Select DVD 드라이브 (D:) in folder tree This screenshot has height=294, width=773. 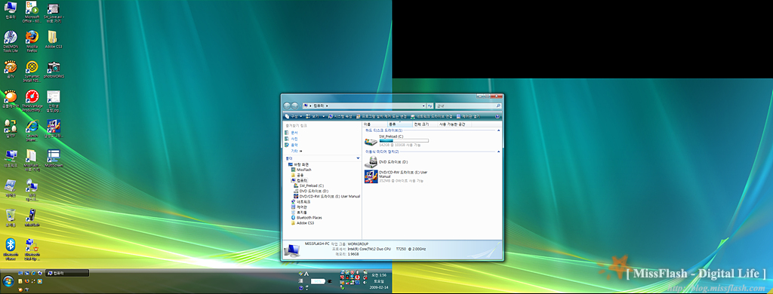(x=310, y=191)
